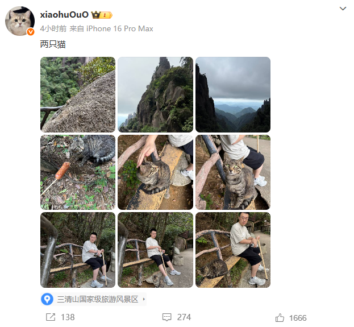Screen dimensions: 354x327
Task: View the hand petting cat photo
Action: [155, 172]
